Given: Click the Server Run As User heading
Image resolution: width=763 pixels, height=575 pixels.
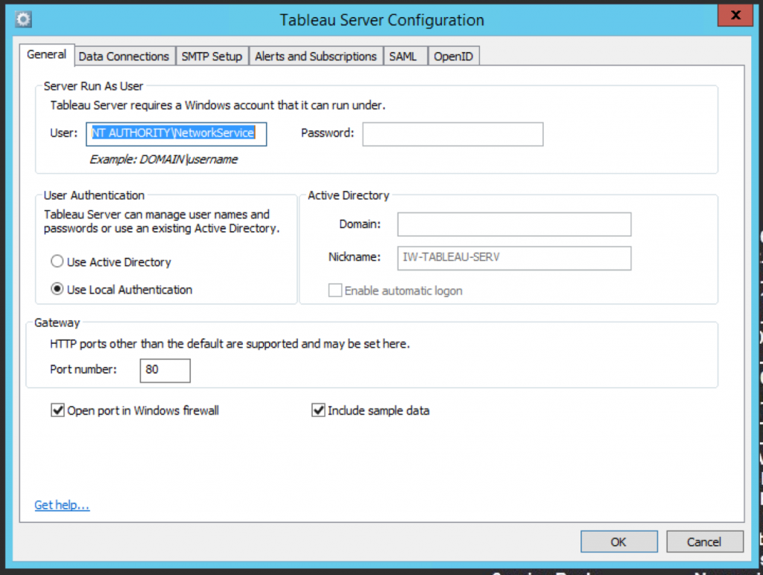Looking at the screenshot, I should click(x=93, y=87).
